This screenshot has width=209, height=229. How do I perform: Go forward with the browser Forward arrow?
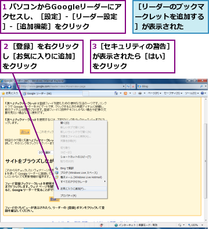[9, 86]
